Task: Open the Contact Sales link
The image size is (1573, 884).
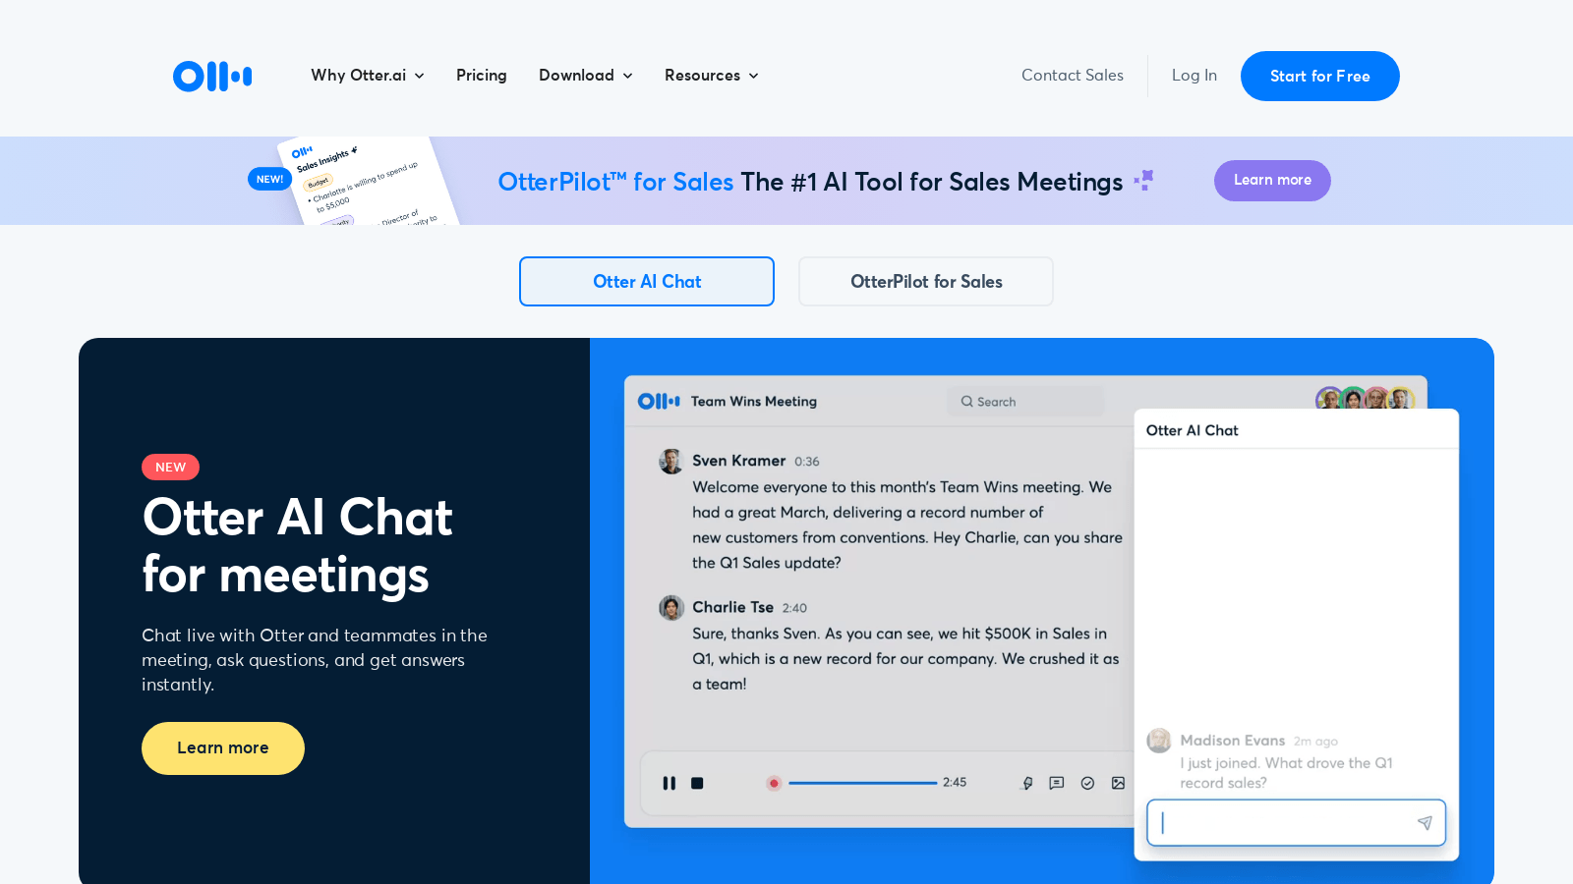Action: tap(1073, 76)
